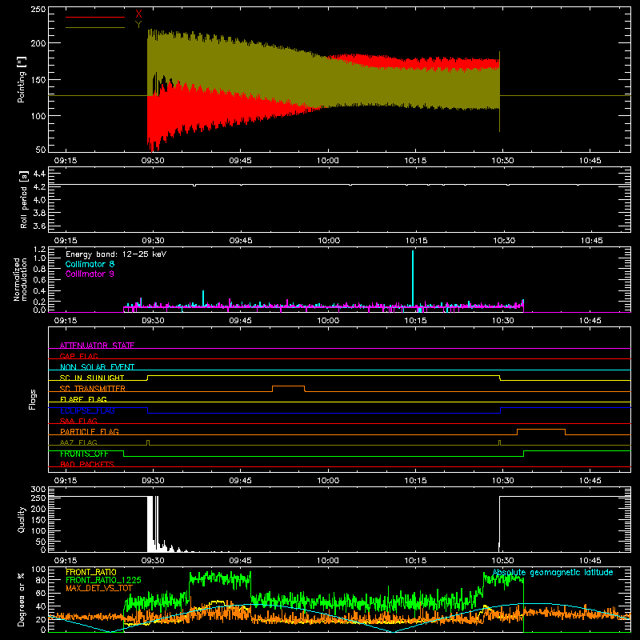Click the 4.4 value on Roll period axis
The height and width of the screenshot is (640, 640).
[39, 174]
